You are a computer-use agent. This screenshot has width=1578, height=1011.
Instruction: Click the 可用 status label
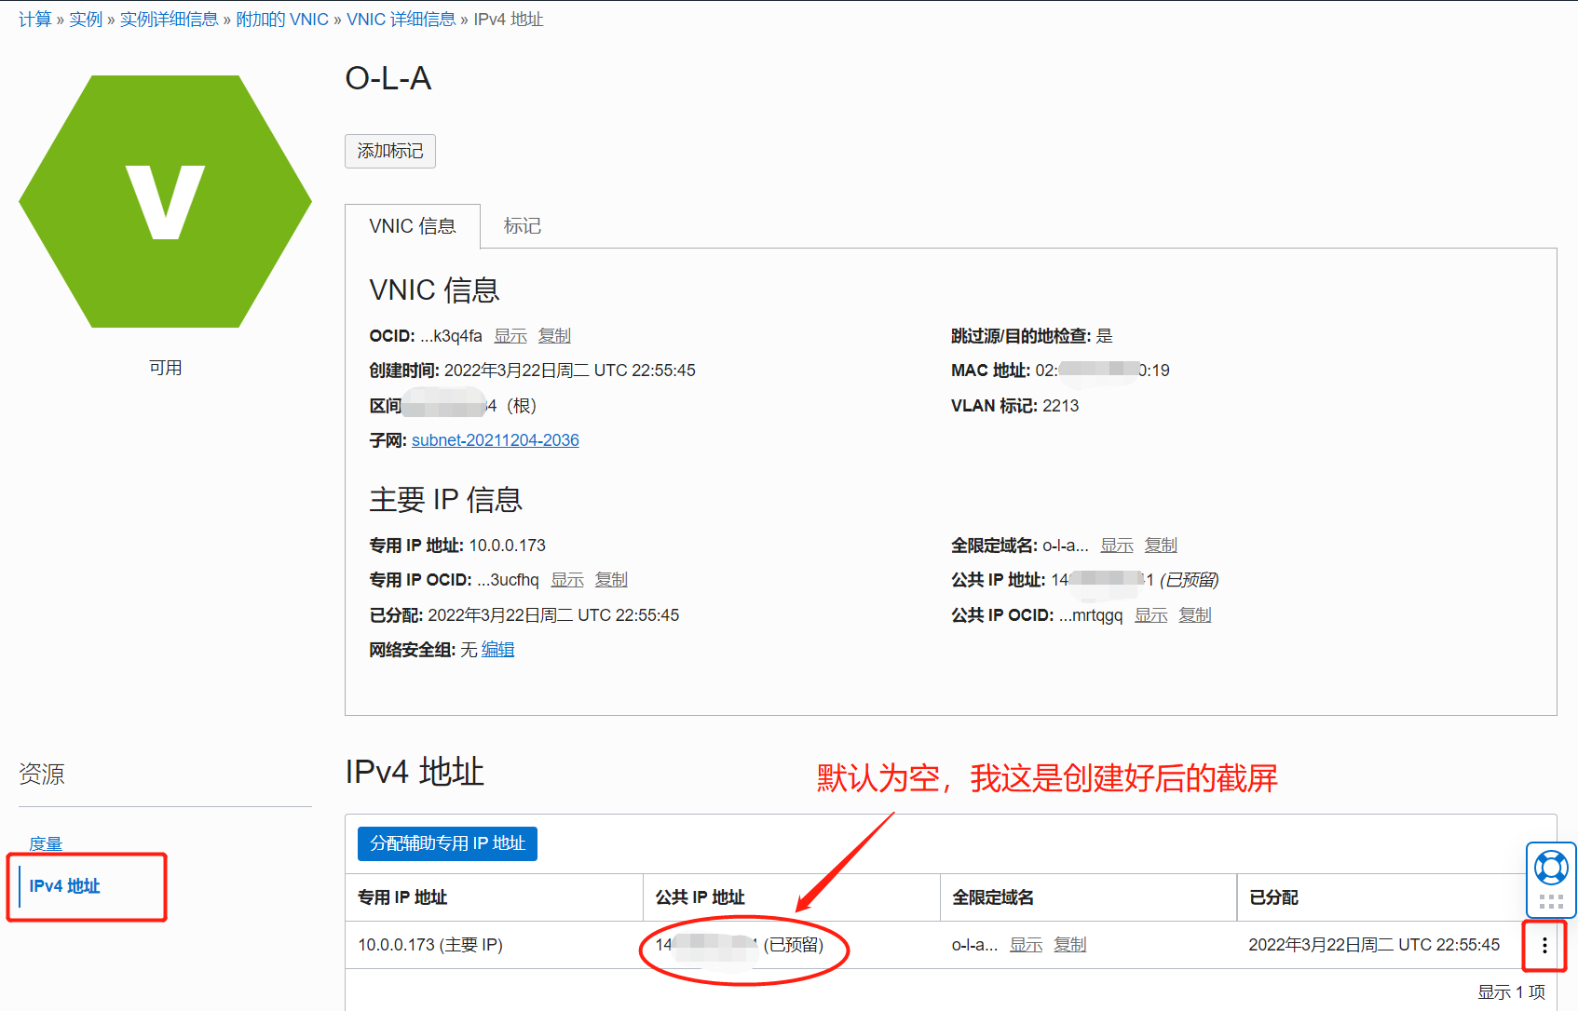pos(165,368)
